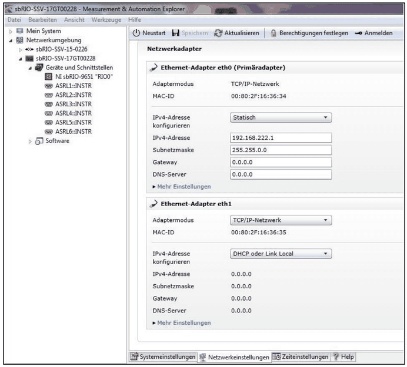Click the ASRL3::INSTR serial port icon

coord(49,104)
